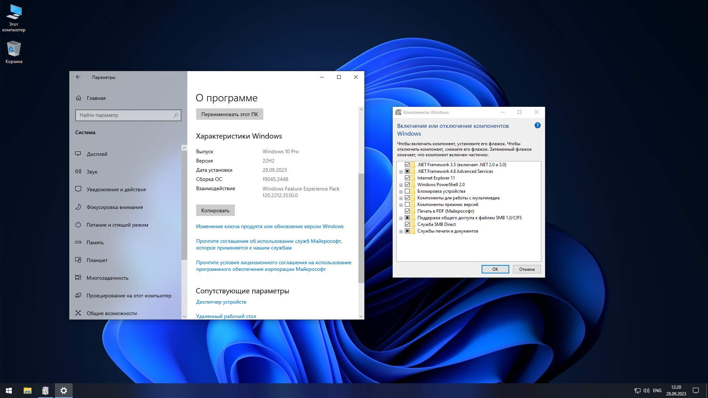Expand the Службы печати и документов tree node
The image size is (708, 398).
coord(401,231)
